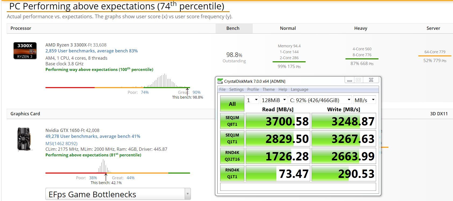Open the File menu in CrystalDiskMark
The width and height of the screenshot is (453, 201).
coord(222,89)
